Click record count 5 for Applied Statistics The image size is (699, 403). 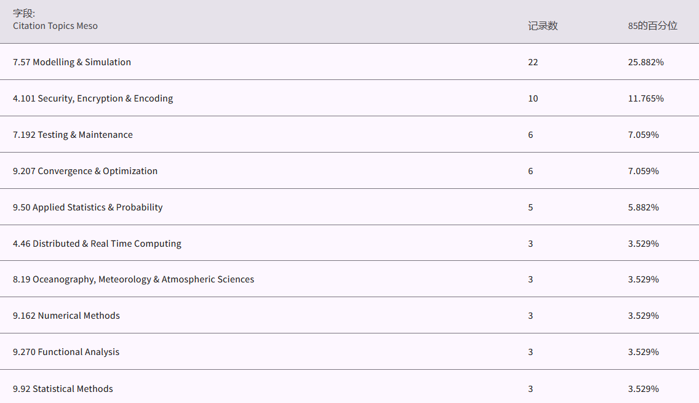(x=530, y=207)
